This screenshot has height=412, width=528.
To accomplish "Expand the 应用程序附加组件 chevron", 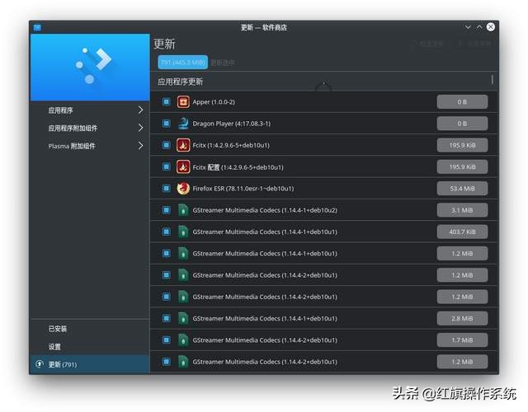I will pyautogui.click(x=141, y=128).
